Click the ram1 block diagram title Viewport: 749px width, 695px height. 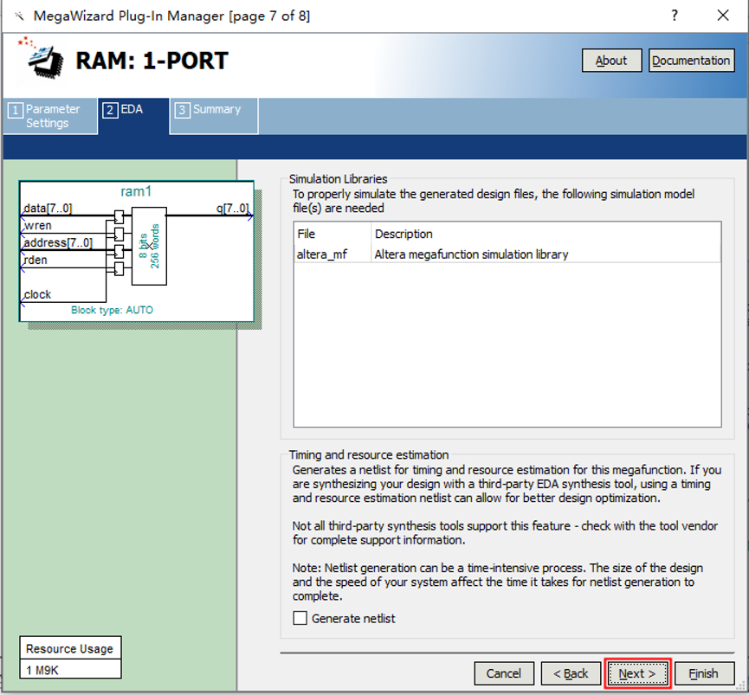tap(136, 191)
